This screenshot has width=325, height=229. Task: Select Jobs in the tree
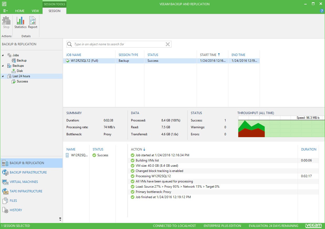(16, 55)
